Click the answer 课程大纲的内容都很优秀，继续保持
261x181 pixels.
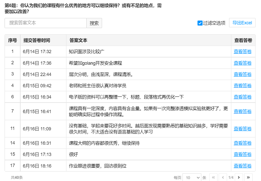click(104, 143)
